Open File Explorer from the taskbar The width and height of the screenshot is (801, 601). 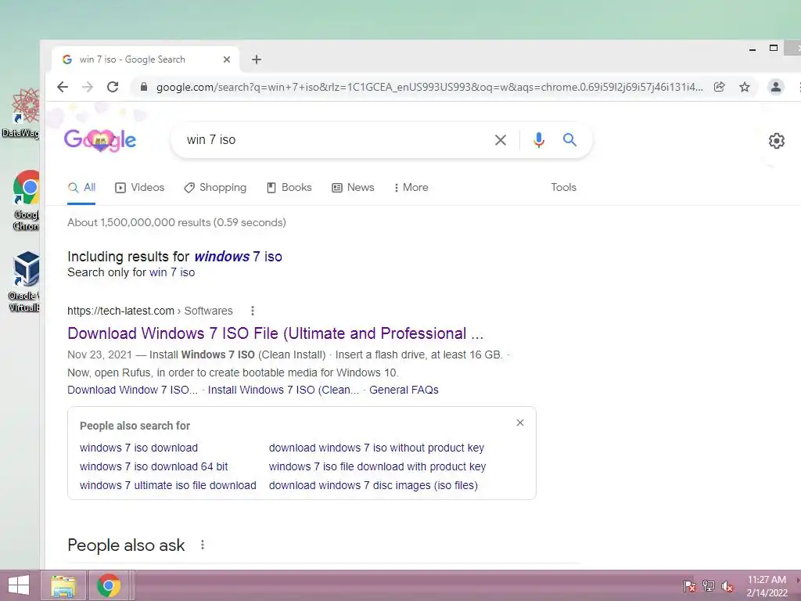click(63, 585)
